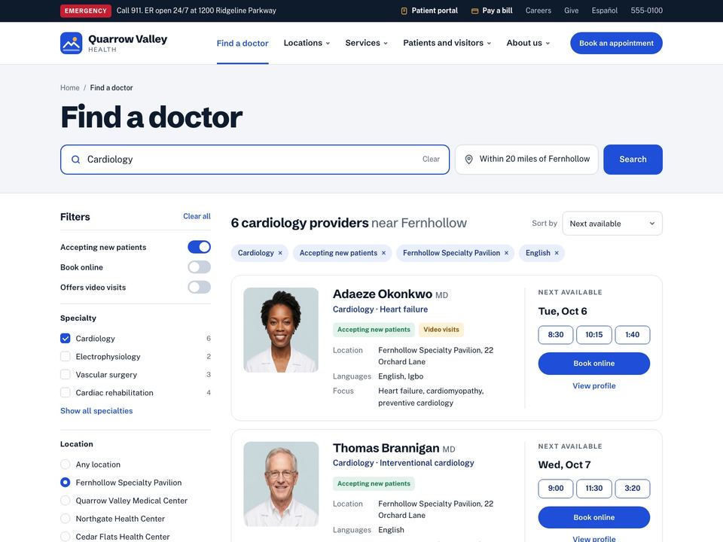Select the Any location radio button
The image size is (723, 542).
(x=66, y=464)
